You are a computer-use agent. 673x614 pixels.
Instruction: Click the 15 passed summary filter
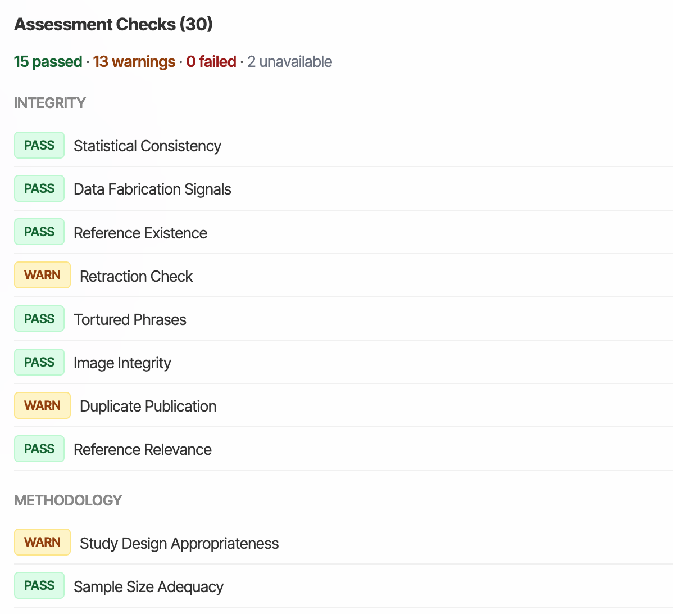point(48,62)
